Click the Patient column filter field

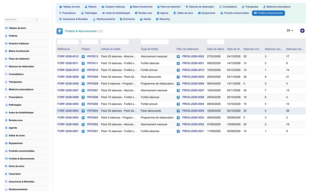point(90,42)
